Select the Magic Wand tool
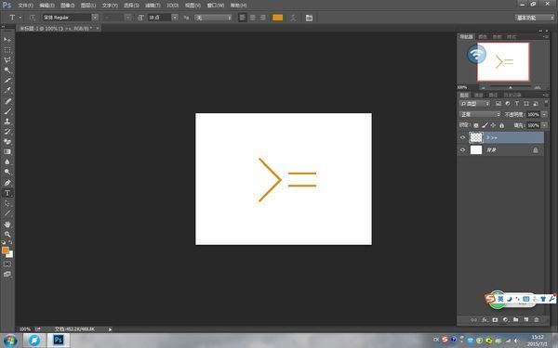558x348 pixels. pyautogui.click(x=7, y=71)
